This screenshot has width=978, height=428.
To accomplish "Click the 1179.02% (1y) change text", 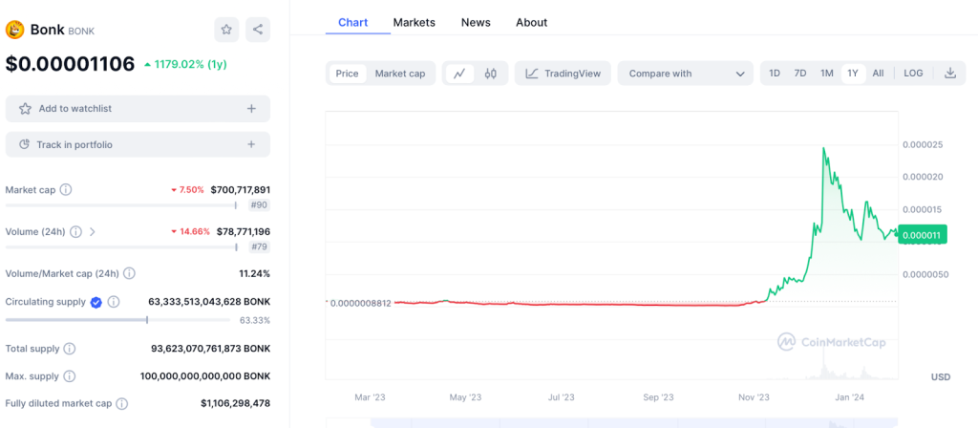I will (x=184, y=64).
